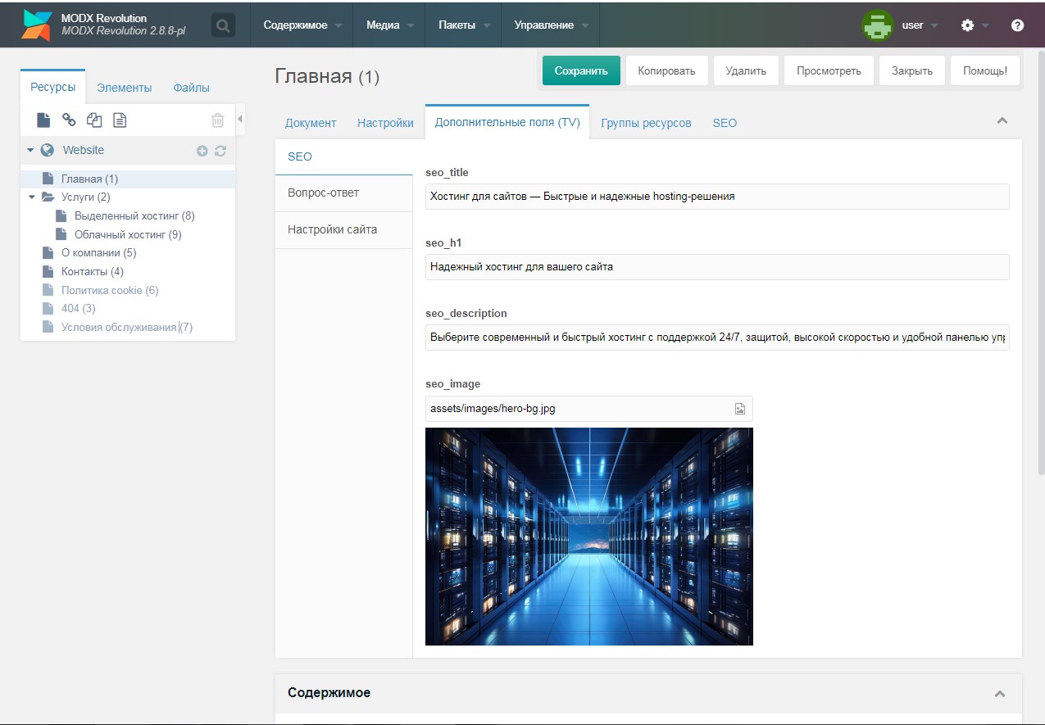
Task: Click the new weblink chain icon
Action: pos(69,120)
